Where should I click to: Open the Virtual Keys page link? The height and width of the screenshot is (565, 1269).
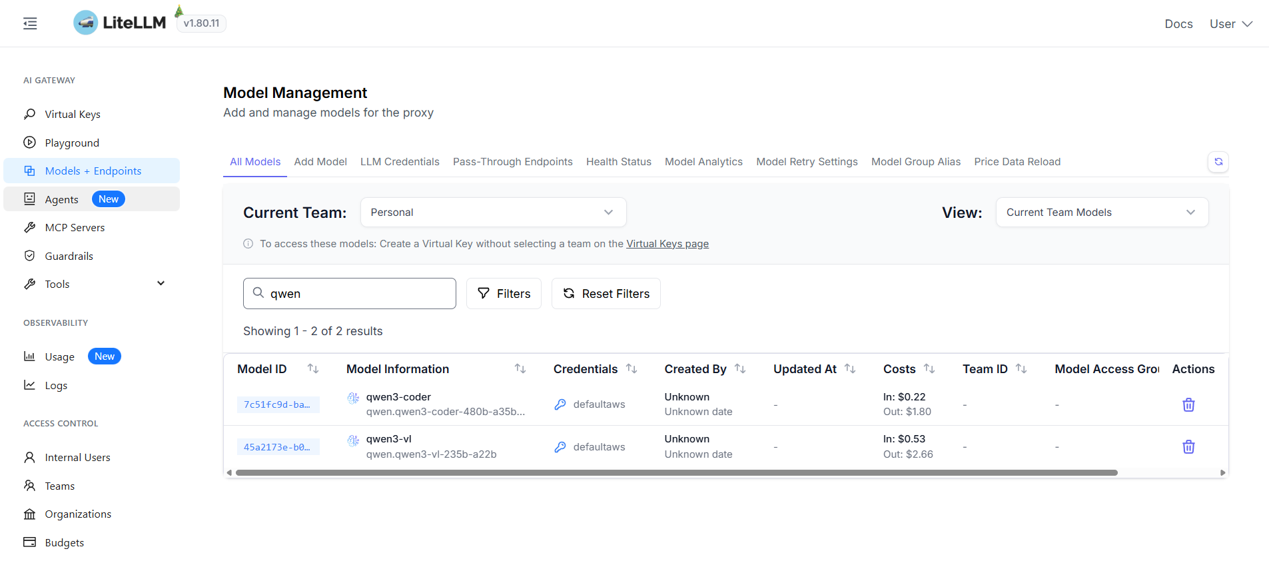(x=667, y=244)
